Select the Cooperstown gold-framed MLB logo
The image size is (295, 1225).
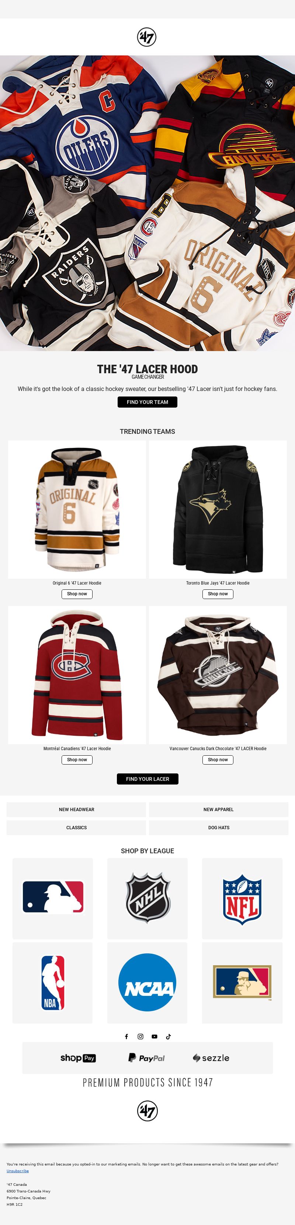[242, 983]
